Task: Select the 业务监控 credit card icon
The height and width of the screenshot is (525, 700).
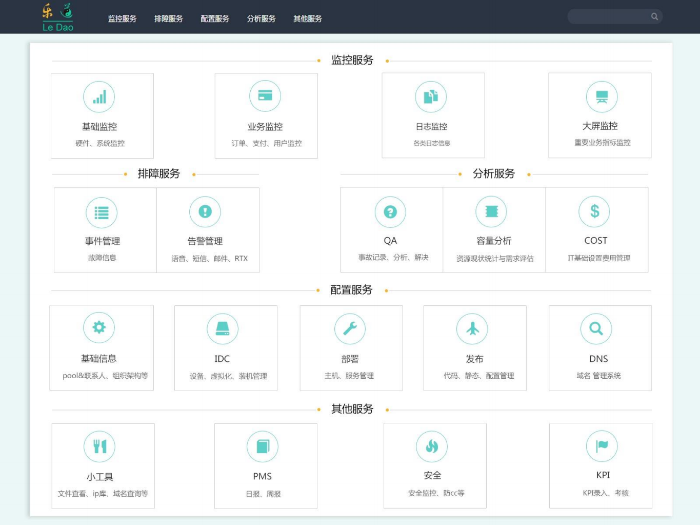Action: click(266, 96)
